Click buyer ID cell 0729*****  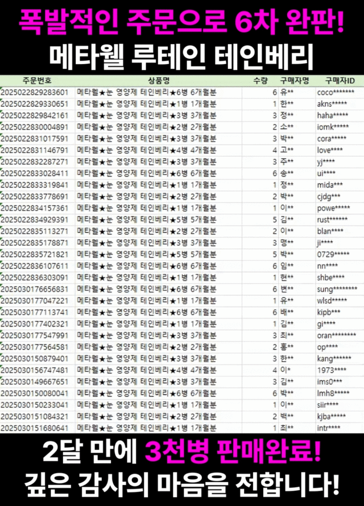click(x=333, y=254)
